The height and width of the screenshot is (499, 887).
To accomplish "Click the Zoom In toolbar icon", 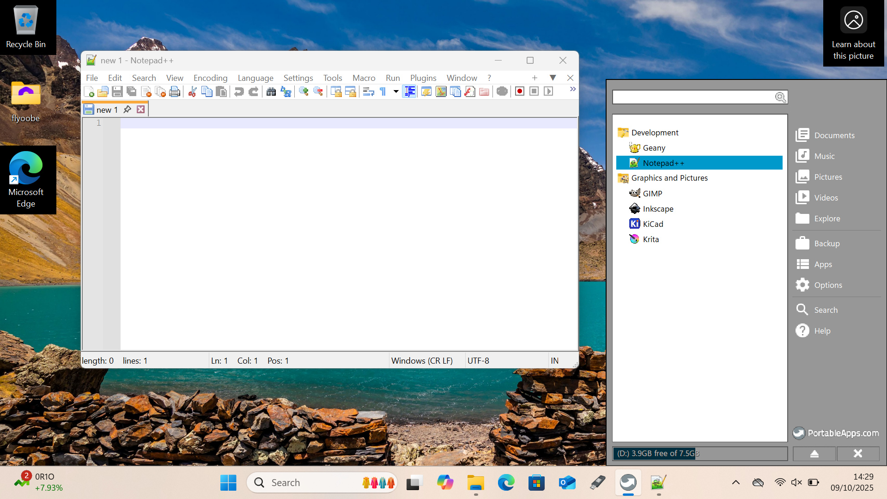I will click(x=304, y=91).
